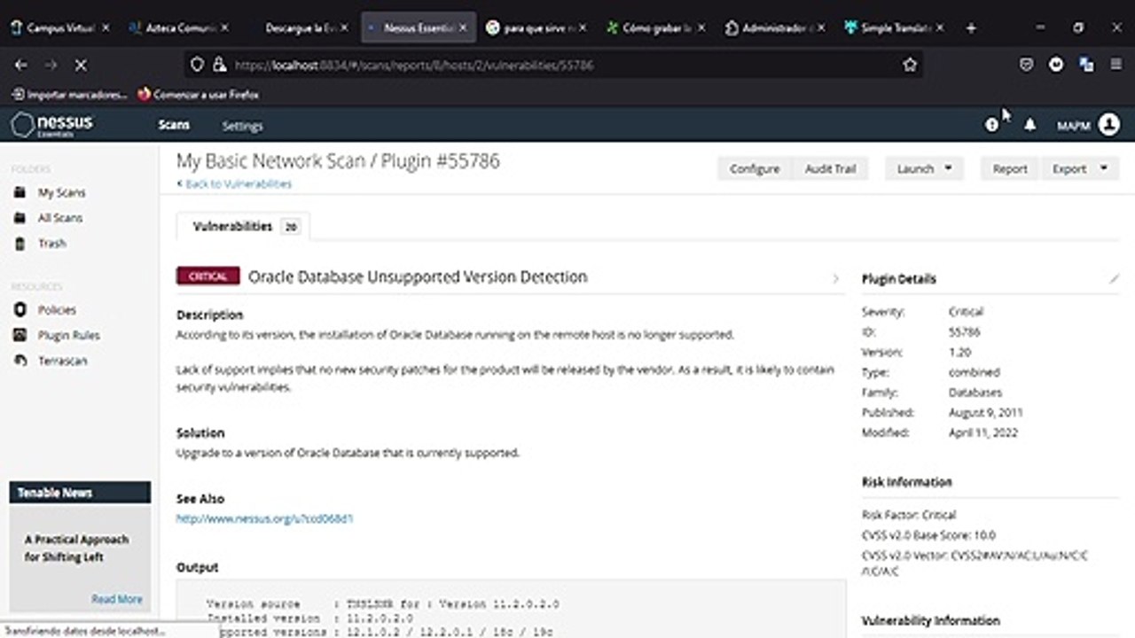Click the Plugin ID value 55786
Viewport: 1135px width, 638px height.
pos(964,332)
